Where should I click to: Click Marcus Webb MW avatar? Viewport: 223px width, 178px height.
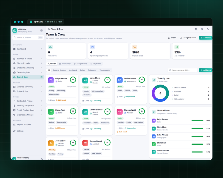tap(120, 112)
